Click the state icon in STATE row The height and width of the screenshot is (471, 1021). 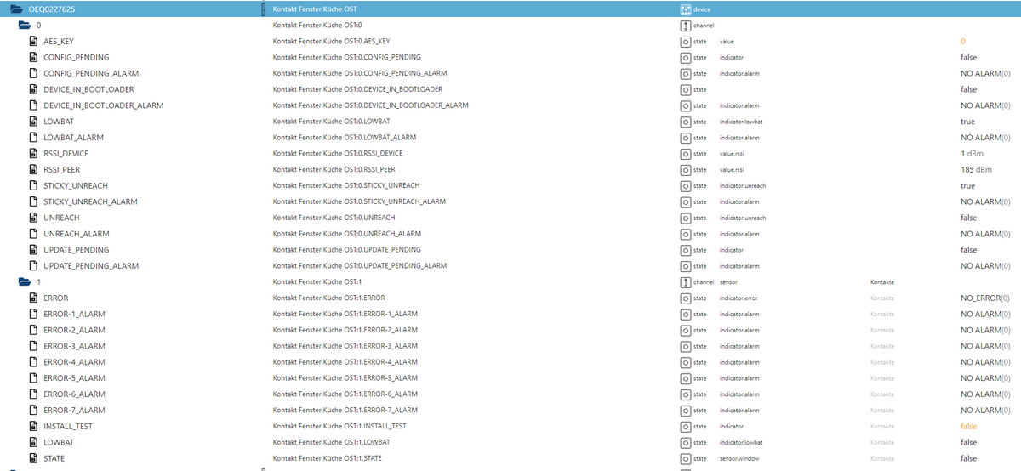(686, 458)
